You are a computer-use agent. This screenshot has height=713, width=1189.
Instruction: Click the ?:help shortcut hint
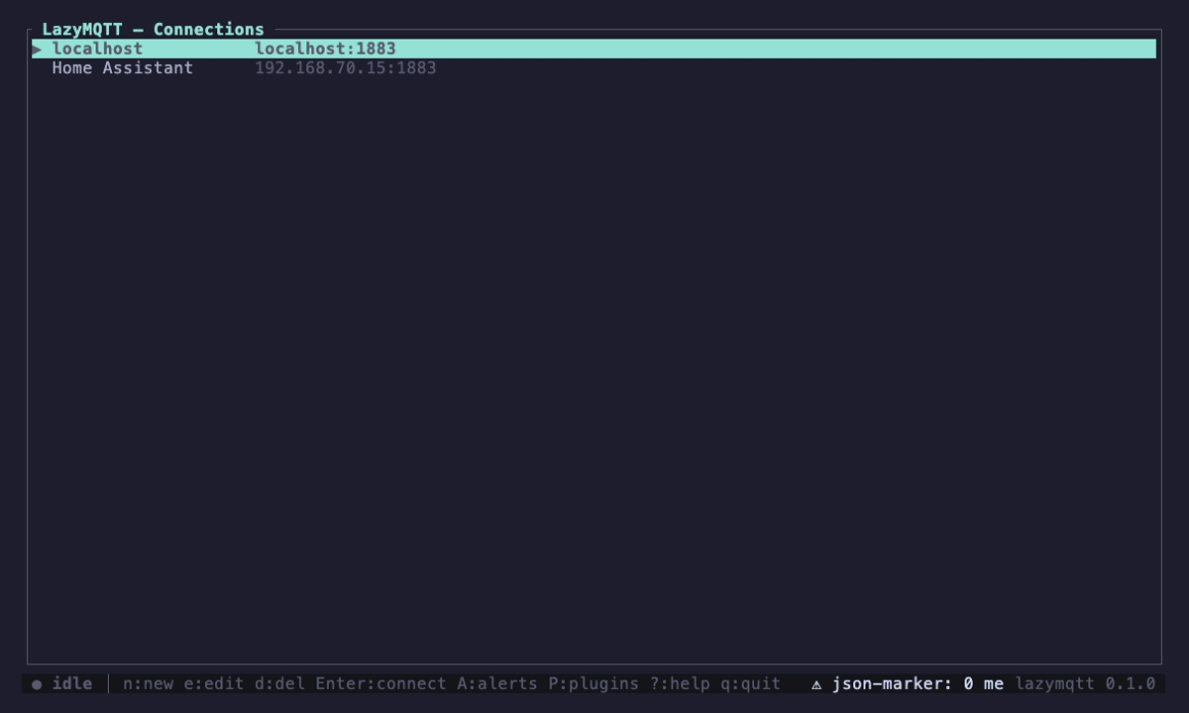pos(680,683)
